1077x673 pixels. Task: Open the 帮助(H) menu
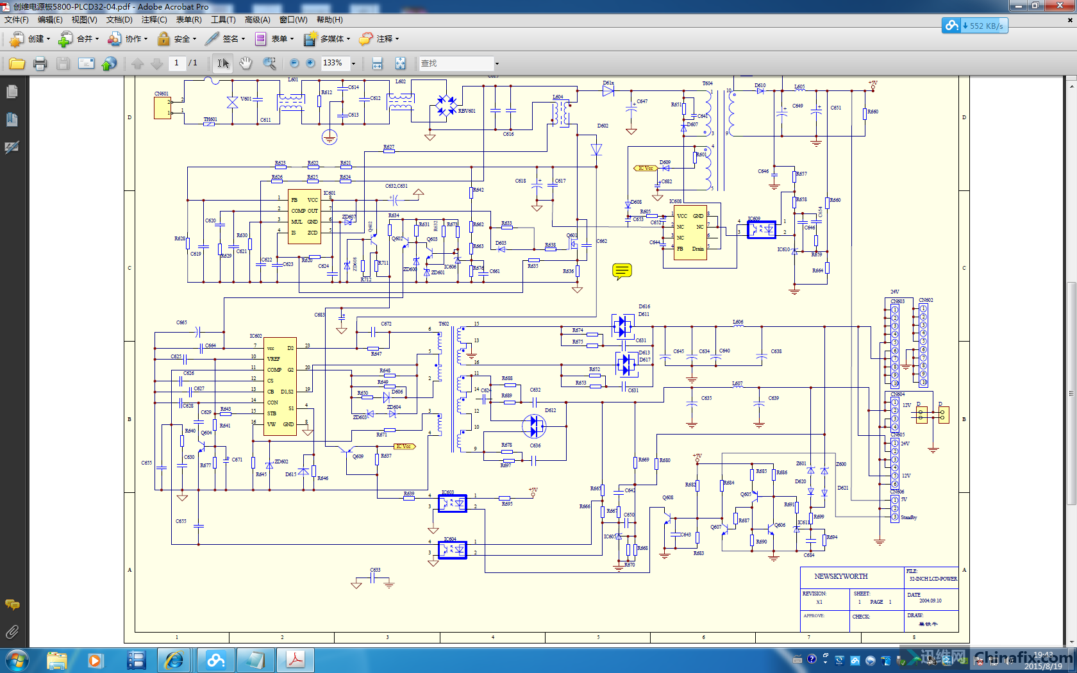[330, 20]
